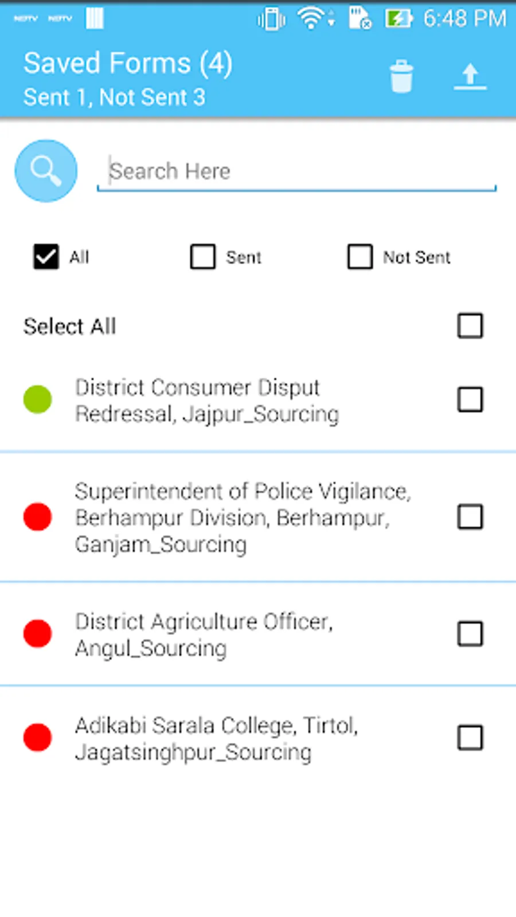The image size is (516, 917).
Task: Select District Consumer Disput Redressal form checkbox
Action: point(470,399)
